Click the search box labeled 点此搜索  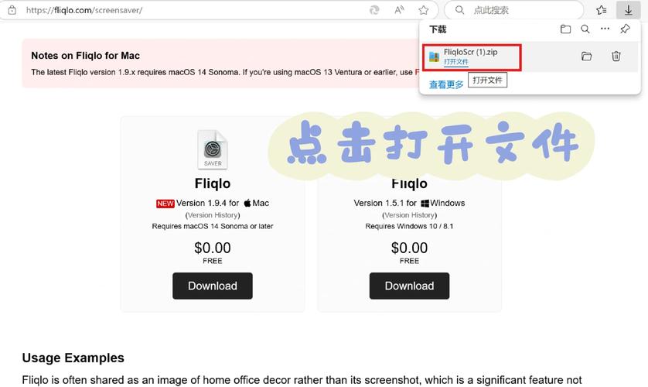click(513, 10)
